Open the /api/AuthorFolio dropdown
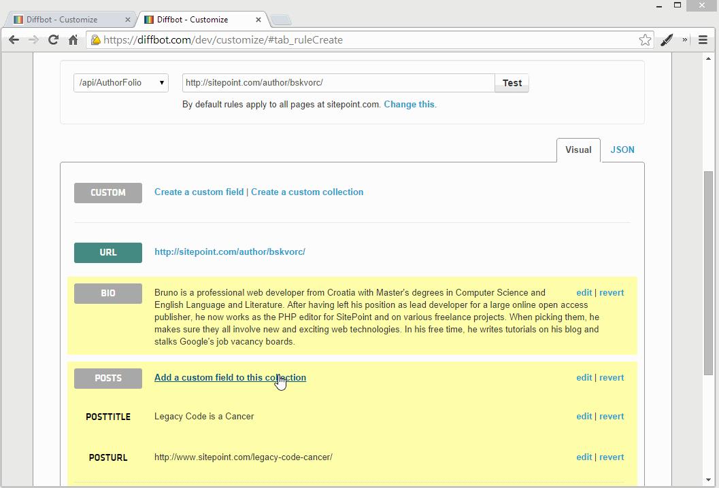The width and height of the screenshot is (719, 488). pyautogui.click(x=121, y=83)
